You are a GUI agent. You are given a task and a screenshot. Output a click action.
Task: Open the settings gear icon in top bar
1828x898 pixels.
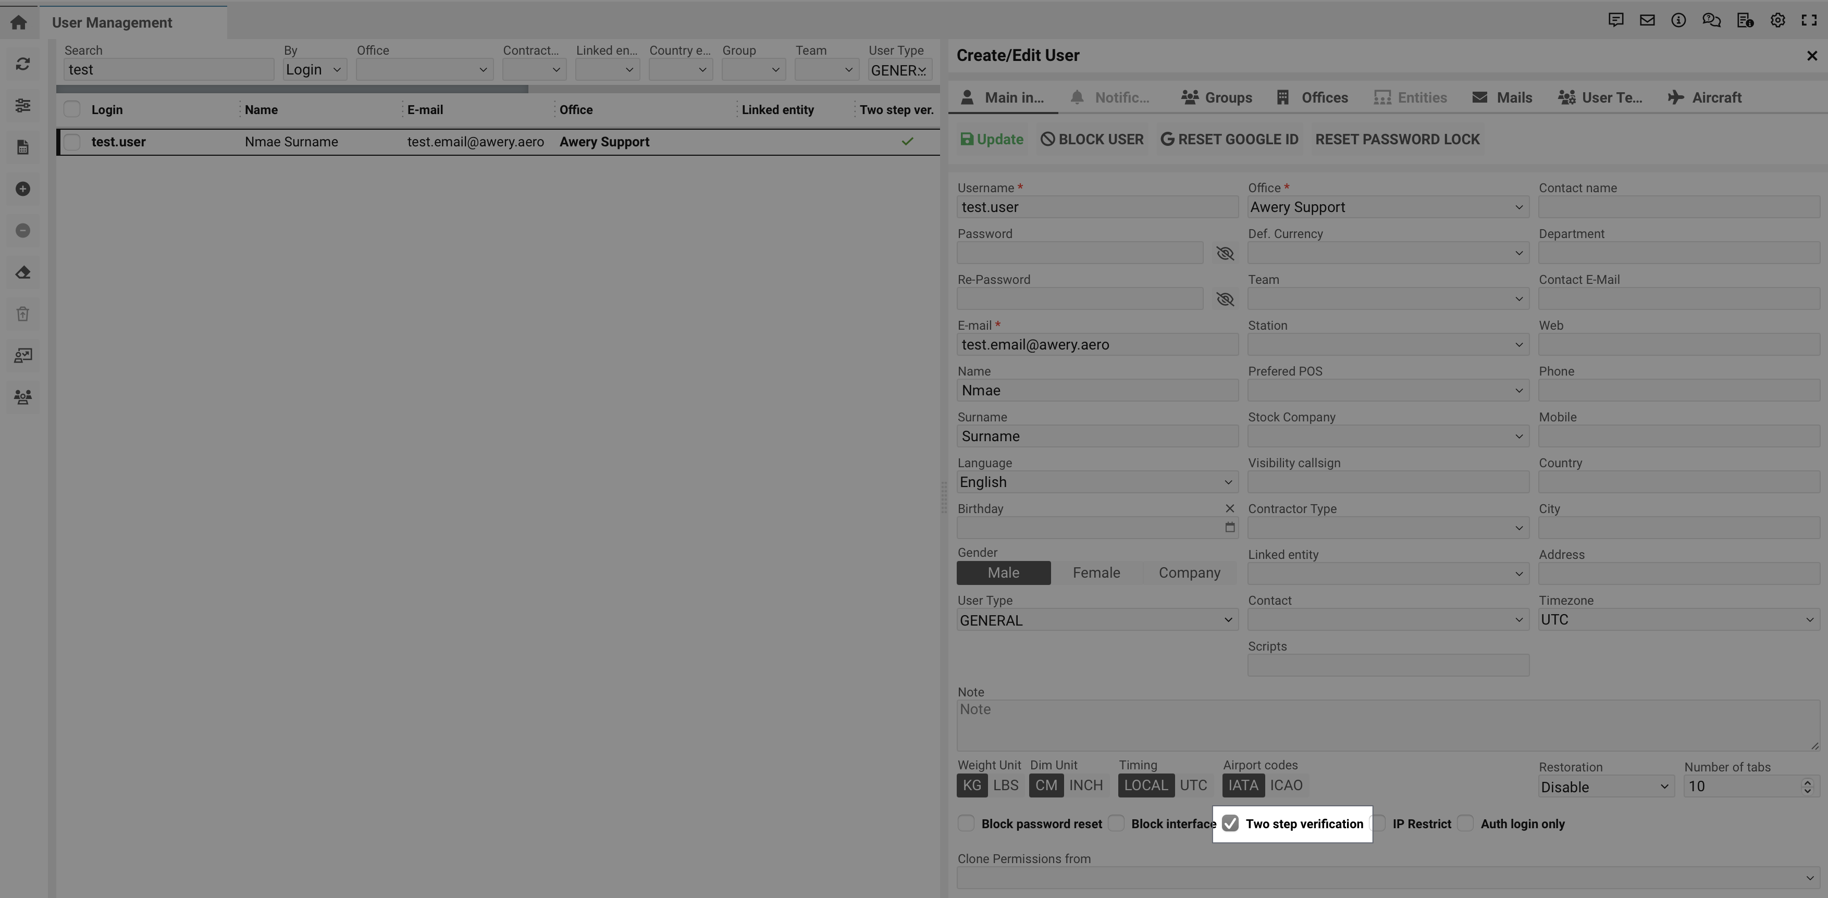1777,20
